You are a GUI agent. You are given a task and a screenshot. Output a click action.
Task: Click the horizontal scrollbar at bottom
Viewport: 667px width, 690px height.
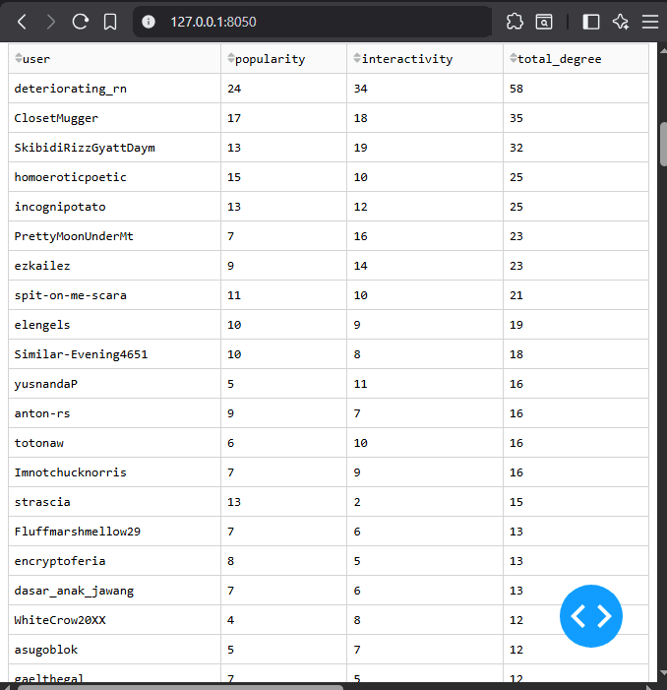click(x=180, y=687)
